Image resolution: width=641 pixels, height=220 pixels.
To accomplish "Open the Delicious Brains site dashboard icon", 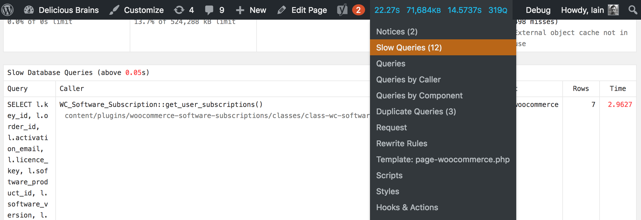I will (x=29, y=10).
